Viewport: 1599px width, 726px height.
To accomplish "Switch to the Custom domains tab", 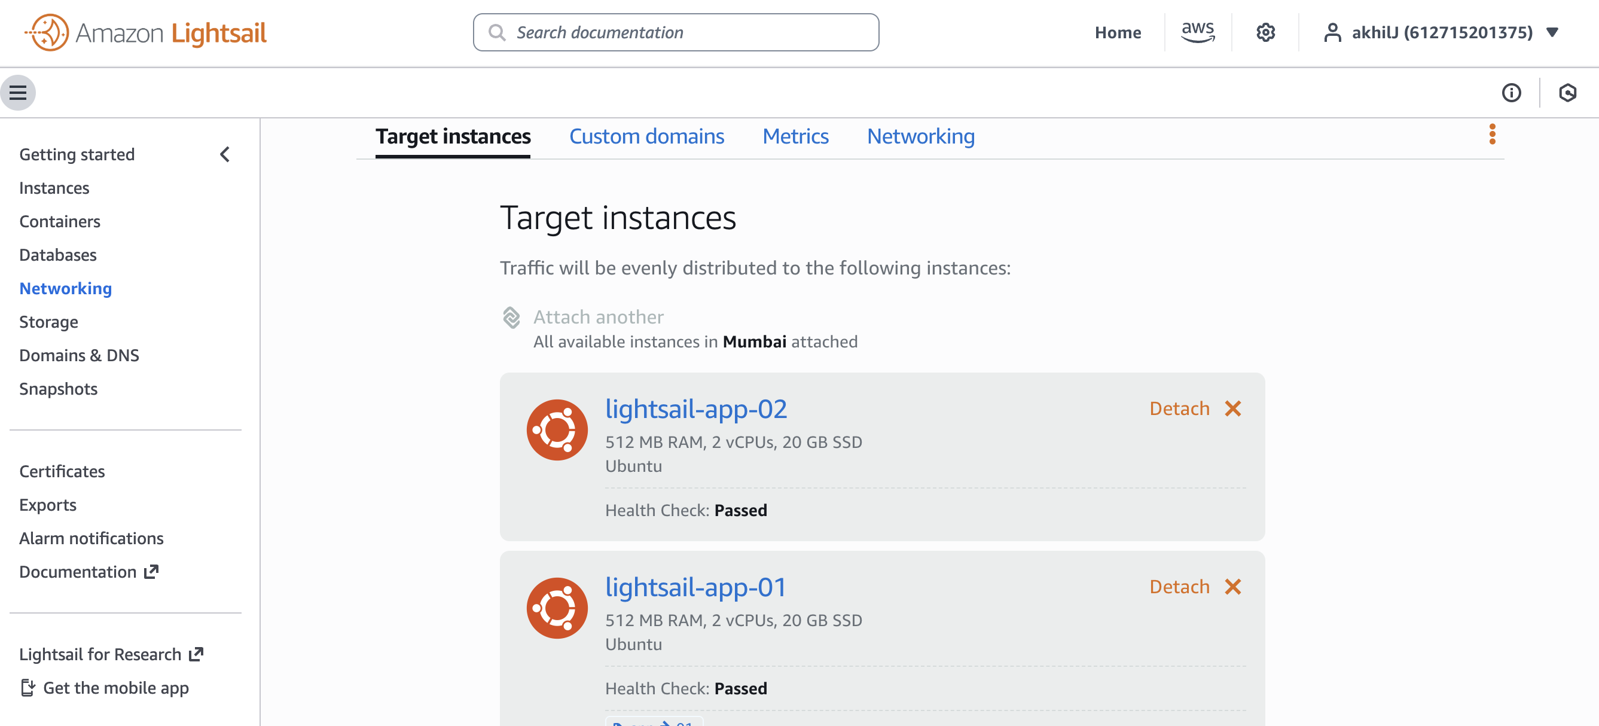I will click(x=646, y=136).
